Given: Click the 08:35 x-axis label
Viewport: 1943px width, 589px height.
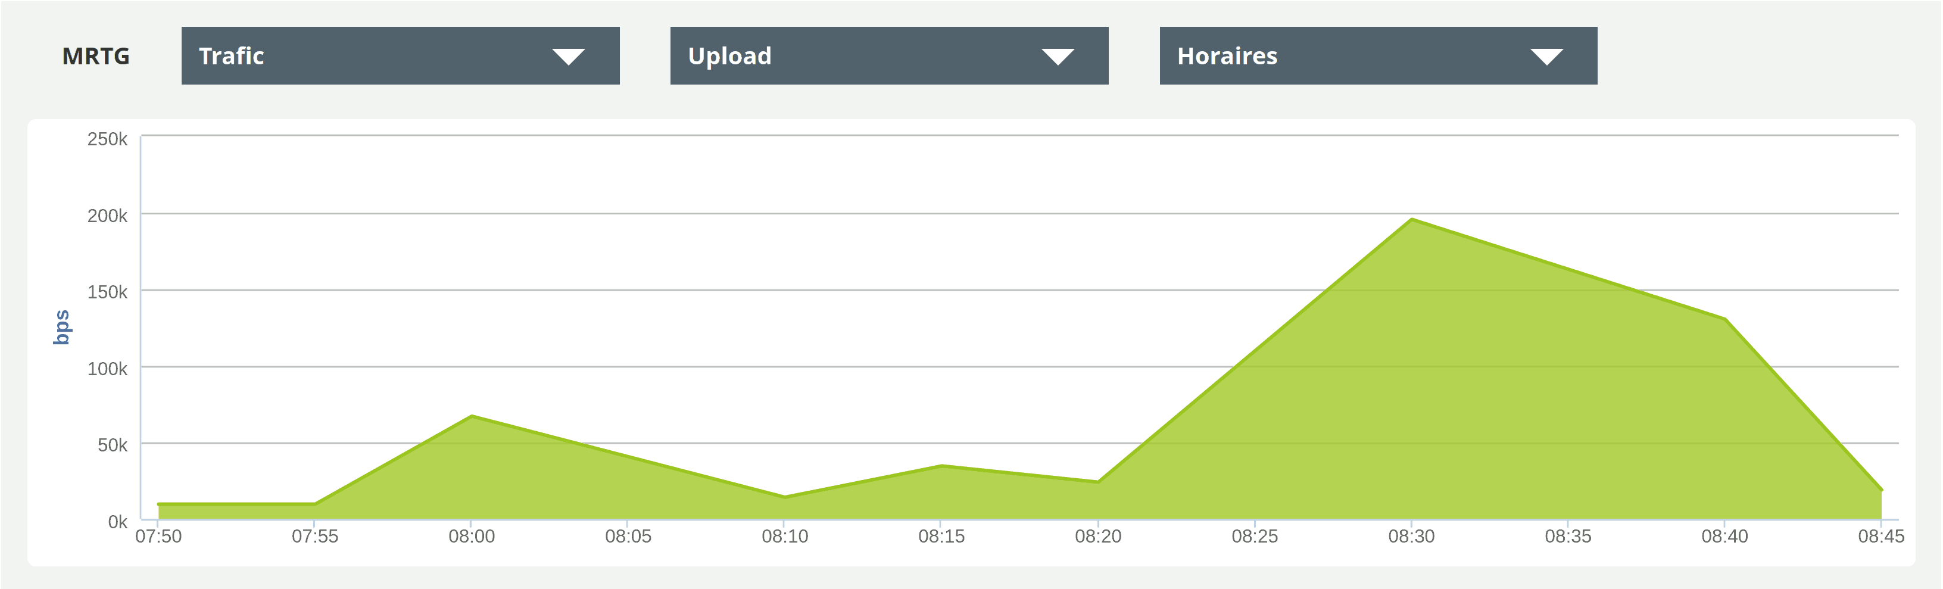Looking at the screenshot, I should point(1568,536).
